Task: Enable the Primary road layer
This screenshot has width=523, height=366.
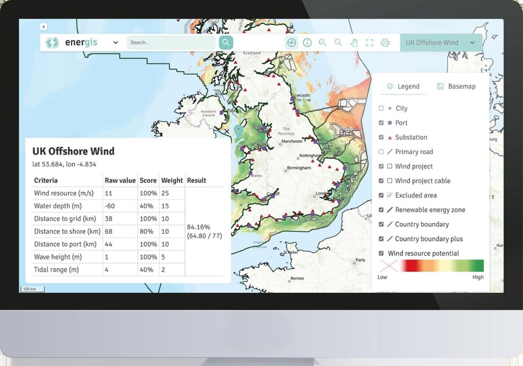Action: pyautogui.click(x=381, y=152)
